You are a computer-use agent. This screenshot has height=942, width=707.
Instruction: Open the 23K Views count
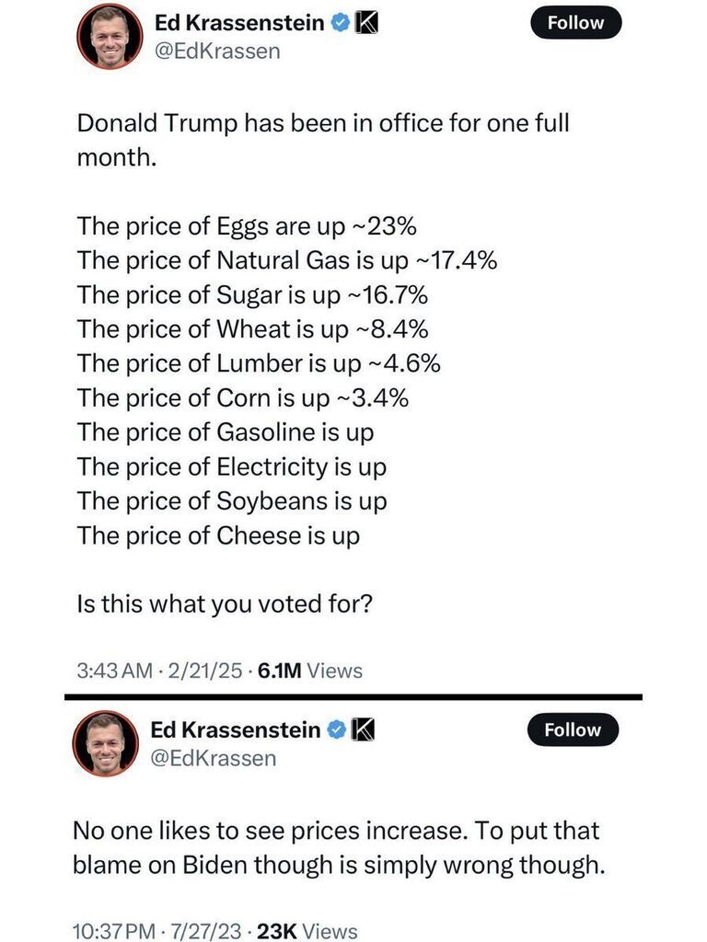[307, 931]
